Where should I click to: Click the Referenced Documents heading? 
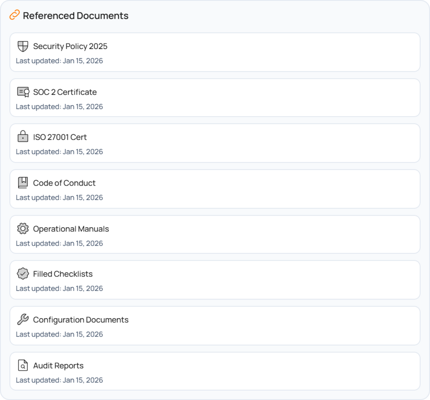pyautogui.click(x=76, y=16)
